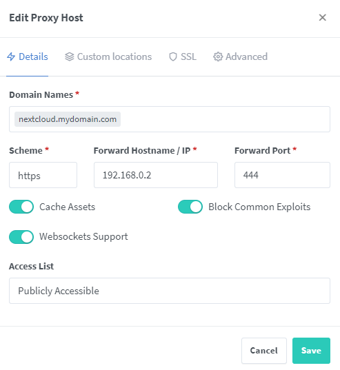Turn off Block Common Exploits switch

(x=190, y=207)
